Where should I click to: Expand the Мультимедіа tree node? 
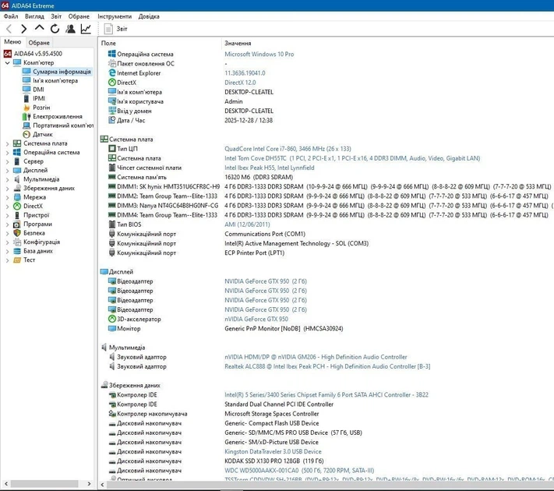click(x=8, y=179)
